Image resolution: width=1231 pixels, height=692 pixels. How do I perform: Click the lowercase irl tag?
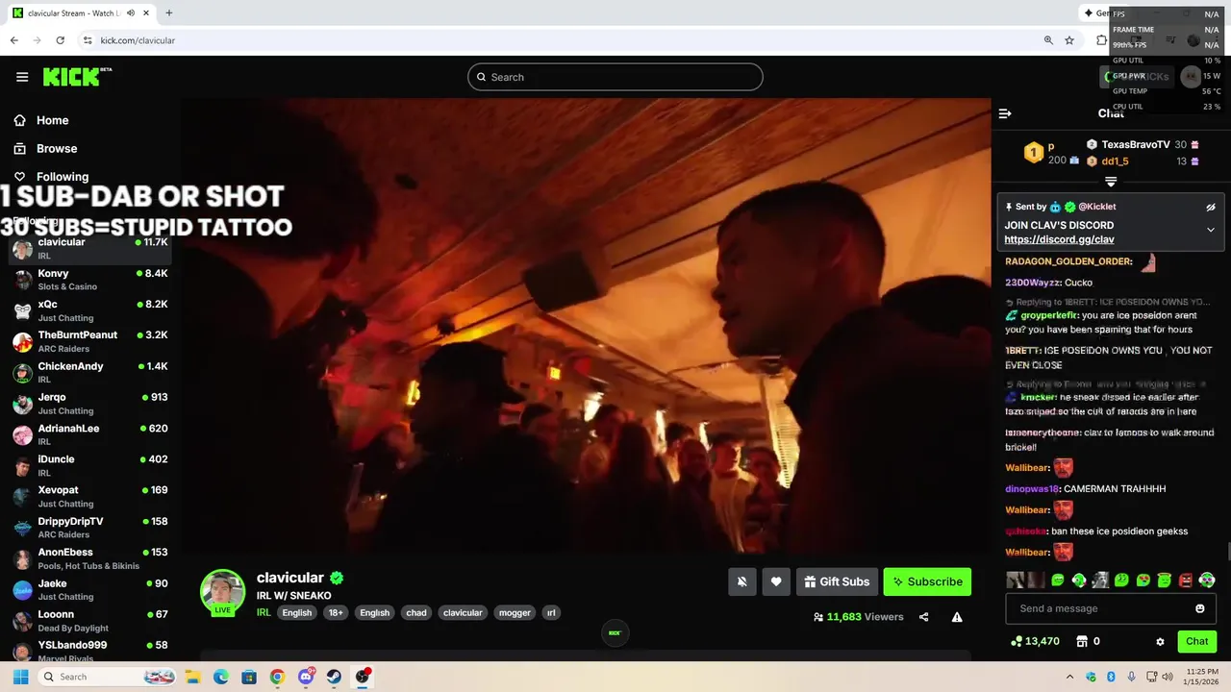[x=551, y=613]
